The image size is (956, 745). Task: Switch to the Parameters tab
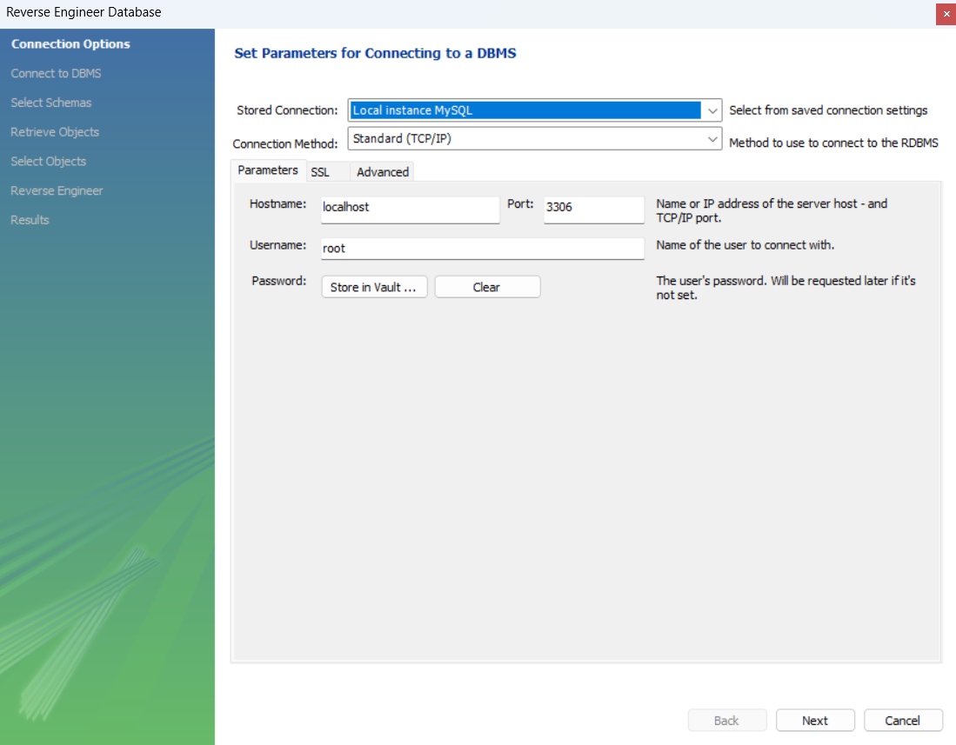pos(268,170)
